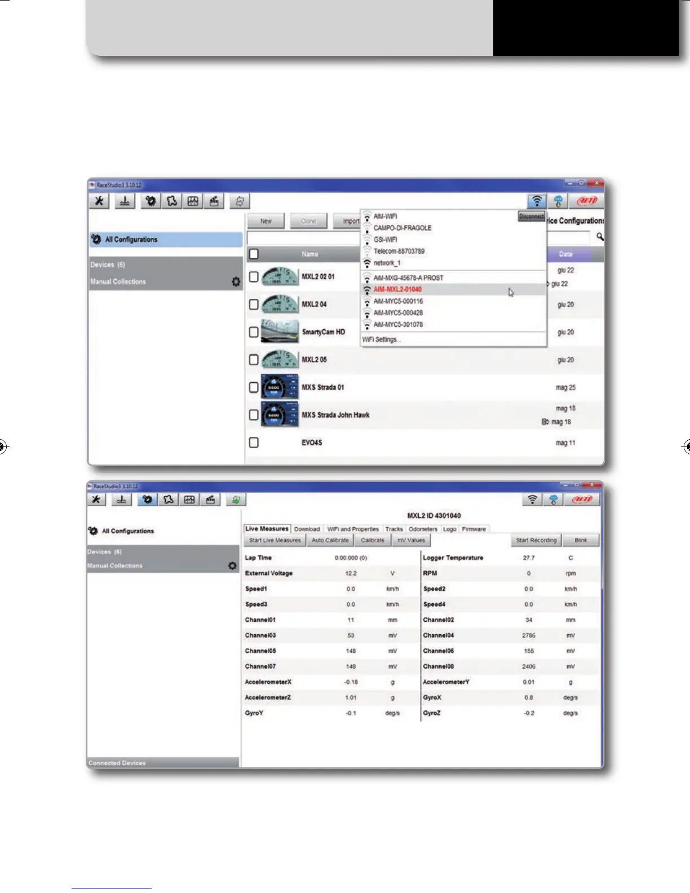Click the greyed device icon in upper window toolbar
The image size is (690, 893).
coord(240,201)
